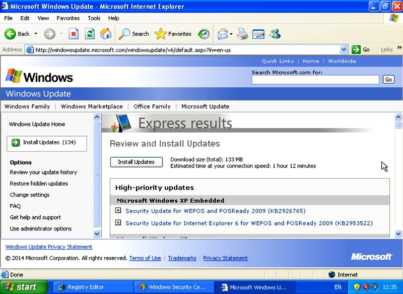The width and height of the screenshot is (403, 294).
Task: Click the sidebar scrollbar down arrow
Action: [x=97, y=234]
